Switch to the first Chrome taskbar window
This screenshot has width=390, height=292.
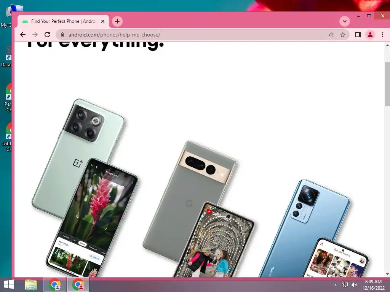(54, 285)
